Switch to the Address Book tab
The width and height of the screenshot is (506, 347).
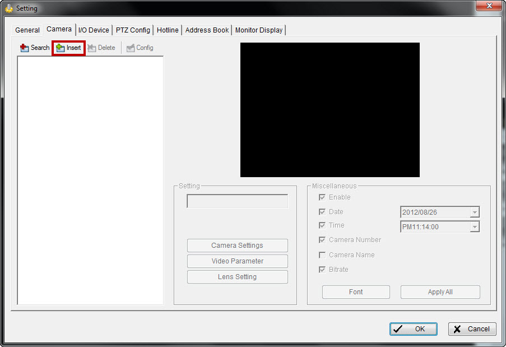207,30
